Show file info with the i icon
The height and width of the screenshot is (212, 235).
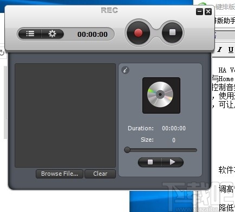[x=126, y=70]
